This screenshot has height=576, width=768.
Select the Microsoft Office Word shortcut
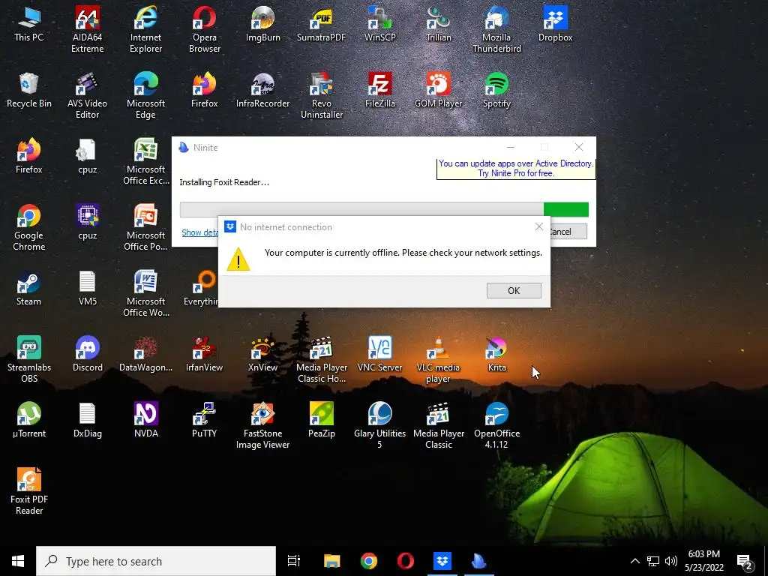click(145, 294)
